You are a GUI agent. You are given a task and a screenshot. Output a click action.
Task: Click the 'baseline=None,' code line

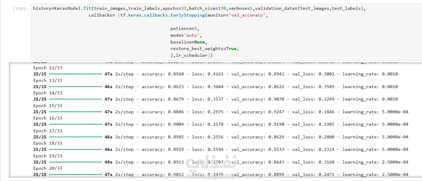(x=189, y=42)
